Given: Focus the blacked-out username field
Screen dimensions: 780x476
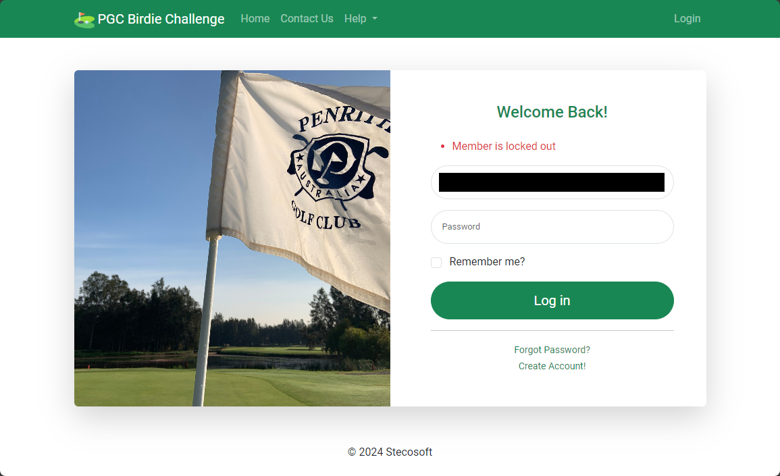Looking at the screenshot, I should click(552, 182).
